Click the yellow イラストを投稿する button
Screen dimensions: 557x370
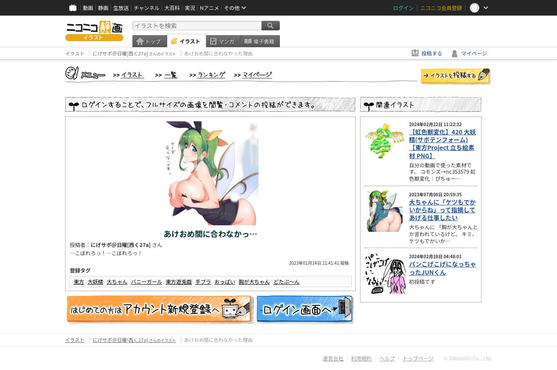[x=455, y=76]
